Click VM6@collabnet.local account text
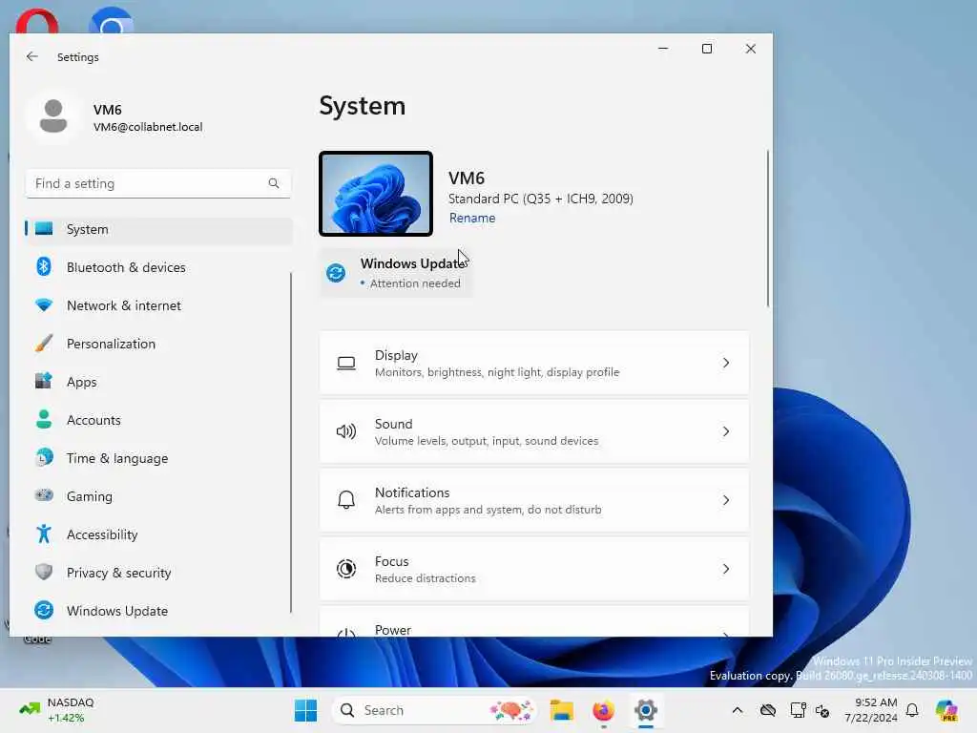This screenshot has width=977, height=733. click(x=148, y=127)
